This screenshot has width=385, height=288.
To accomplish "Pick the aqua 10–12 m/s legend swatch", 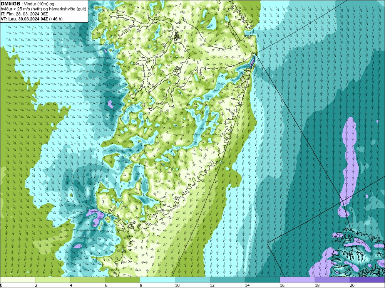I will 192,280.
